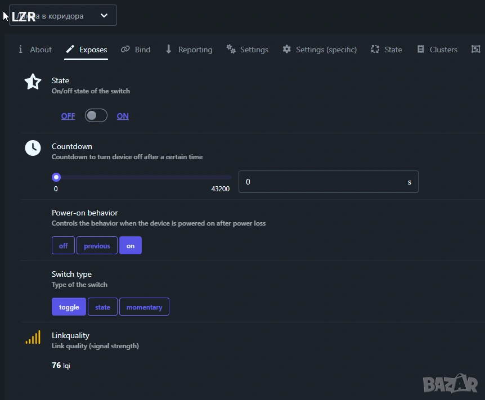Click the clock icon next to Countdown
This screenshot has width=485, height=400.
[x=33, y=148]
